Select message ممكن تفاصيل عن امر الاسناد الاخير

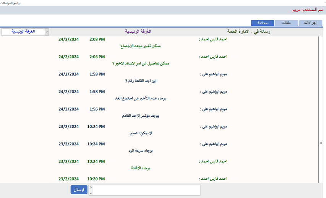coord(141,63)
